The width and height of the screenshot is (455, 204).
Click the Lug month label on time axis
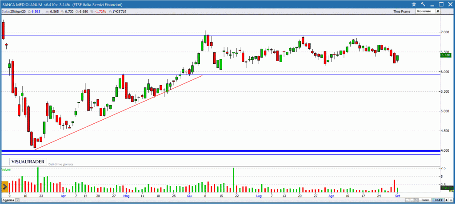click(x=259, y=196)
